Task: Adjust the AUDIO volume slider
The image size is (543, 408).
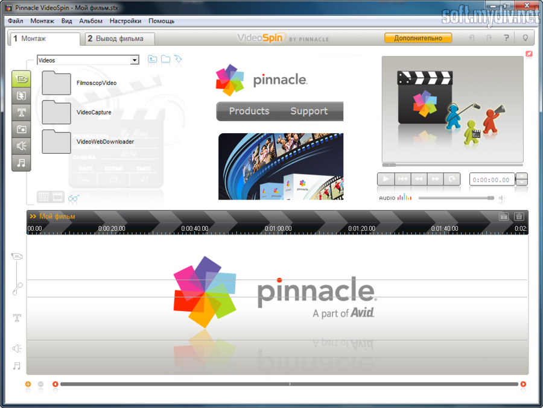Action: 456,198
